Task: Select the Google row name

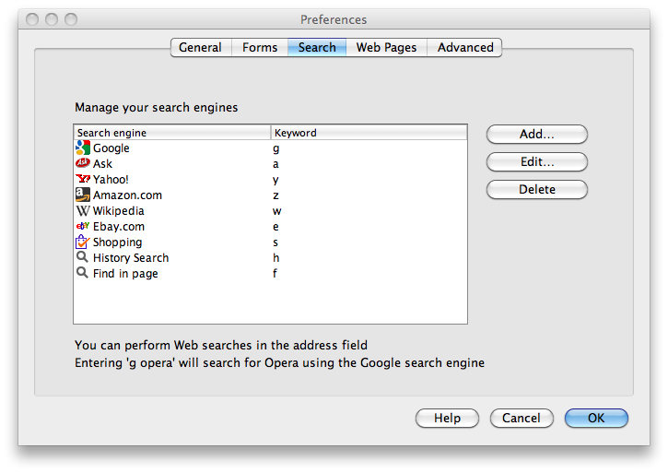Action: click(x=111, y=148)
